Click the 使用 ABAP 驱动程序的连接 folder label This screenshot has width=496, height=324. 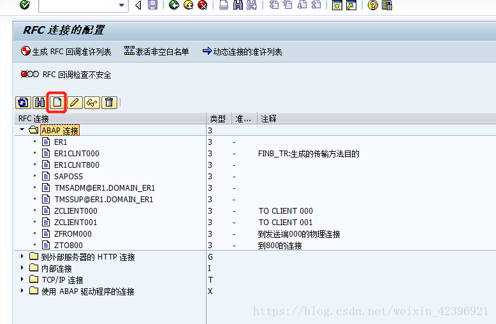pyautogui.click(x=87, y=291)
